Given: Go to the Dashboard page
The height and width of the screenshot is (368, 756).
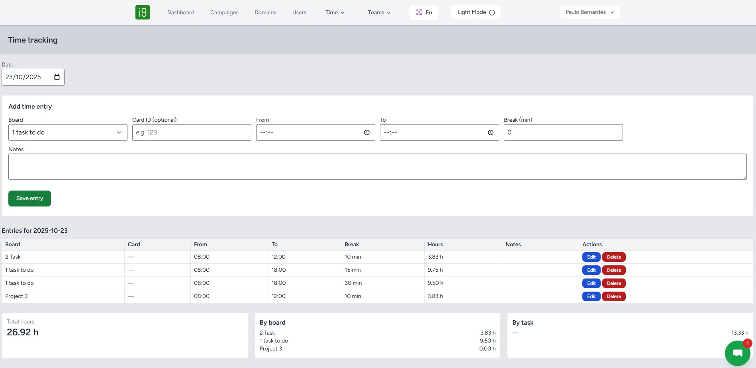Looking at the screenshot, I should click(x=181, y=13).
